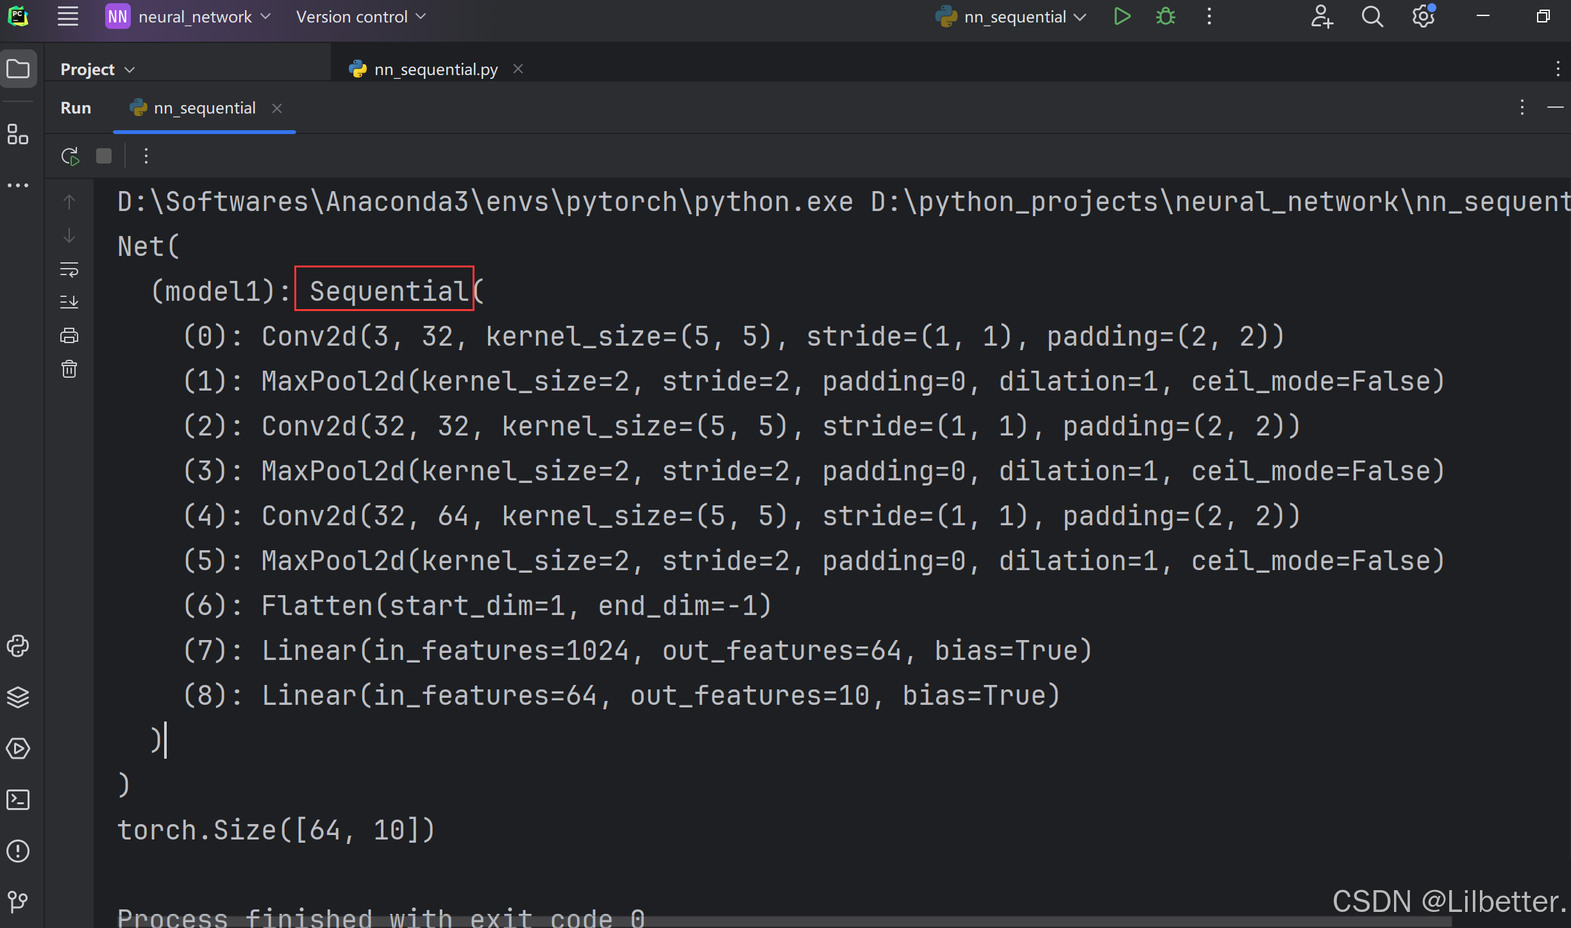This screenshot has width=1571, height=928.
Task: Open the Terminal tool window
Action: pyautogui.click(x=18, y=800)
